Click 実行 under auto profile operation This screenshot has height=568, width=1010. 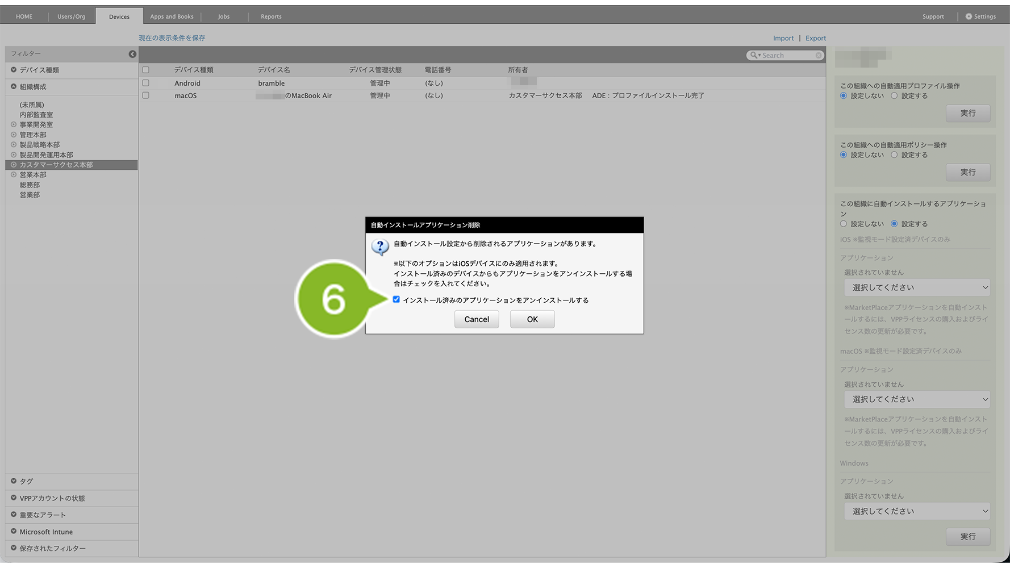pyautogui.click(x=968, y=113)
